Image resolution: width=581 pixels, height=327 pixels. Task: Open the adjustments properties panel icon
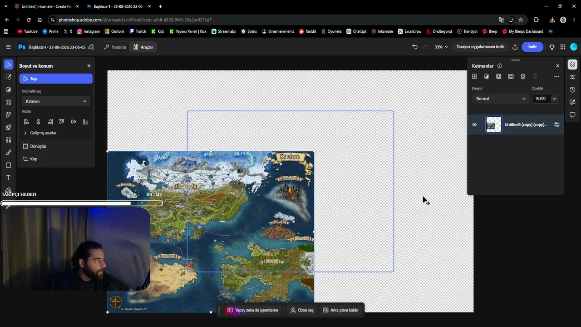572,77
